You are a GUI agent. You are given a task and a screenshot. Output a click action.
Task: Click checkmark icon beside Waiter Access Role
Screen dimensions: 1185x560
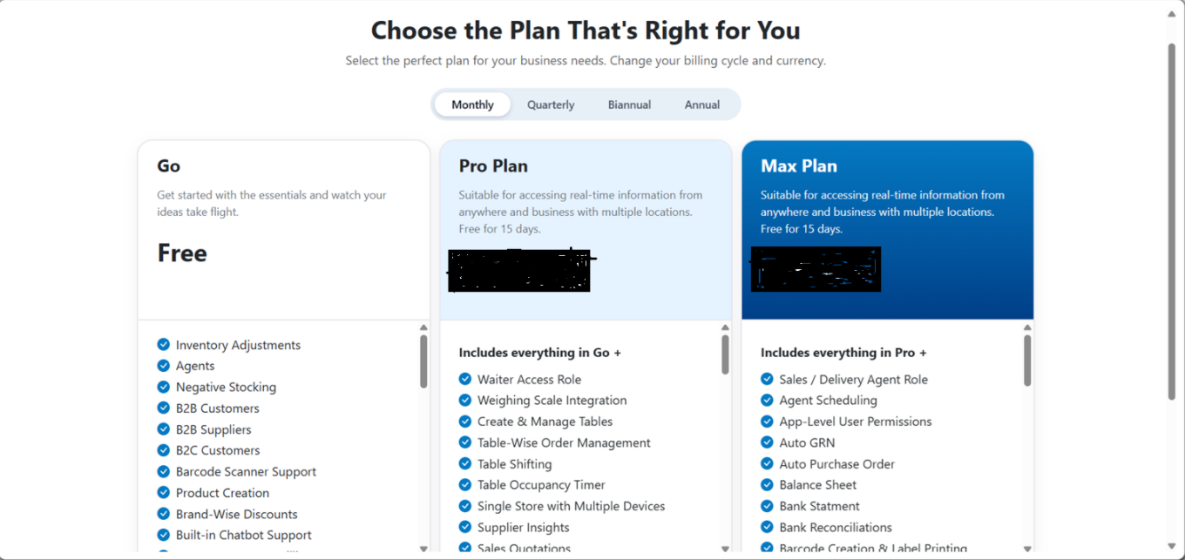point(464,379)
